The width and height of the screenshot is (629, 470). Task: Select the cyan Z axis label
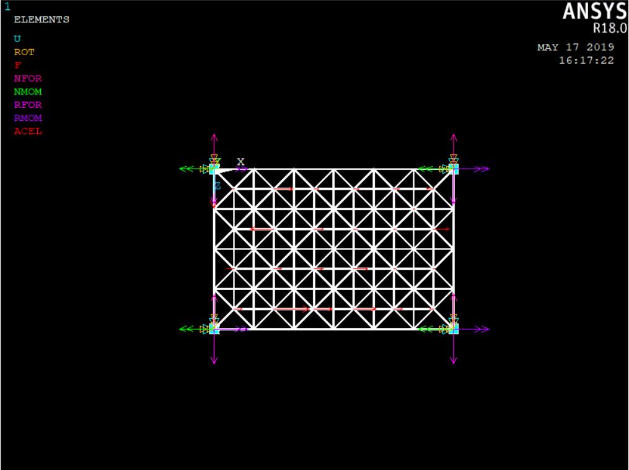218,186
